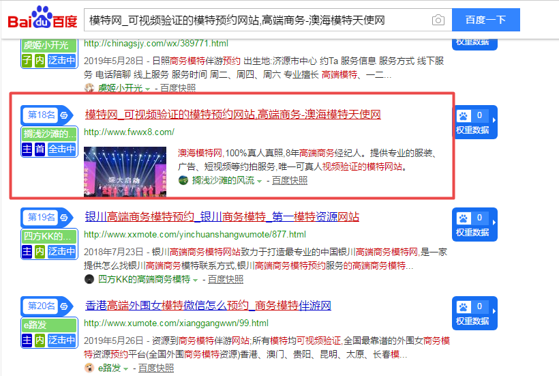Image resolution: width=559 pixels, height=376 pixels.
Task: Open dropdown next to 虞姬小开光
Action: pos(148,89)
